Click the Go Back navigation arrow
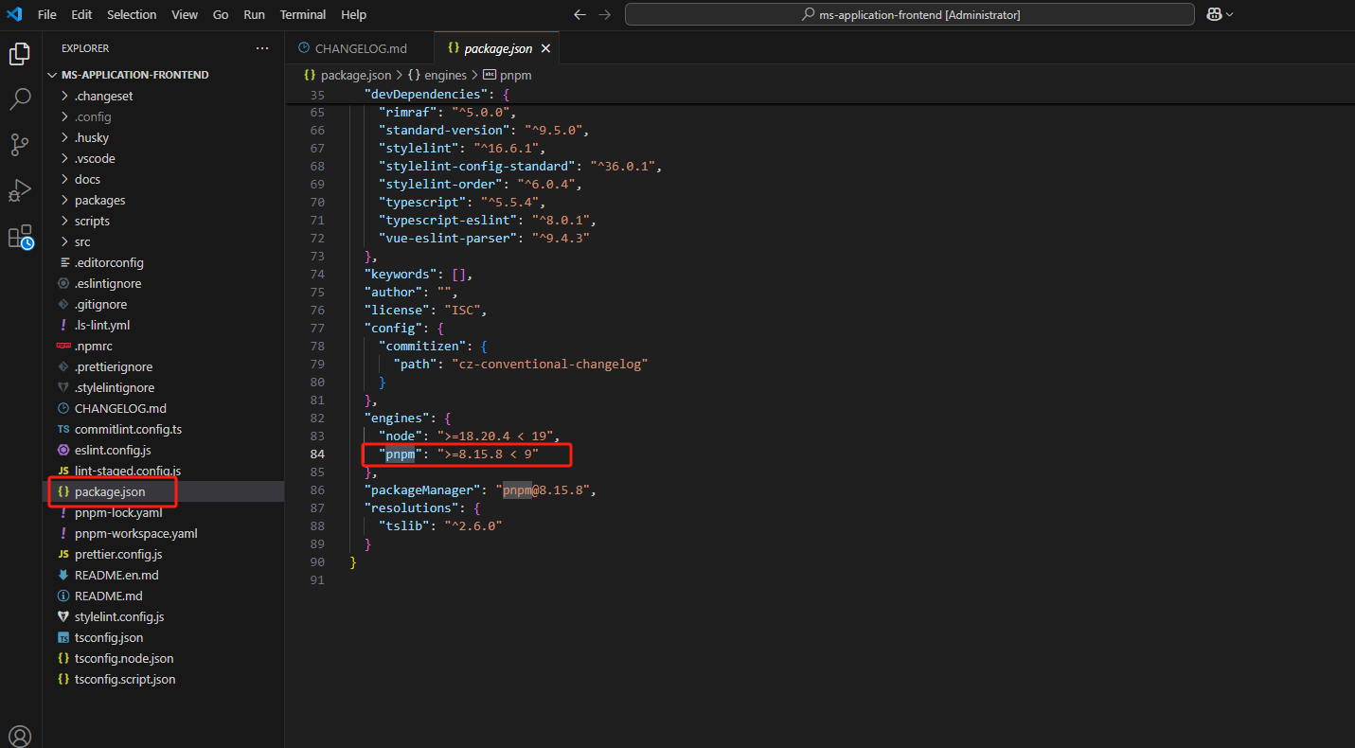Screen dimensions: 1355x748 (580, 14)
